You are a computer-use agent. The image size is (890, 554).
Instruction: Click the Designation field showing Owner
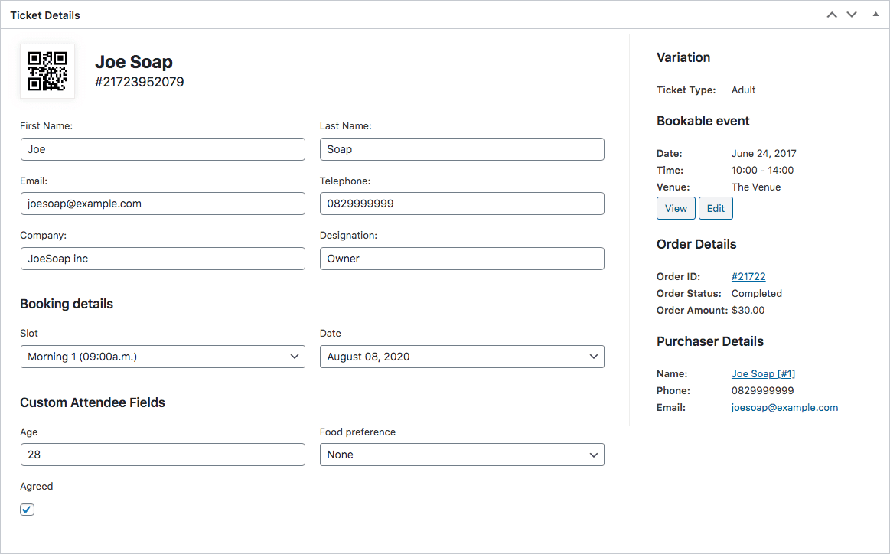pyautogui.click(x=461, y=259)
